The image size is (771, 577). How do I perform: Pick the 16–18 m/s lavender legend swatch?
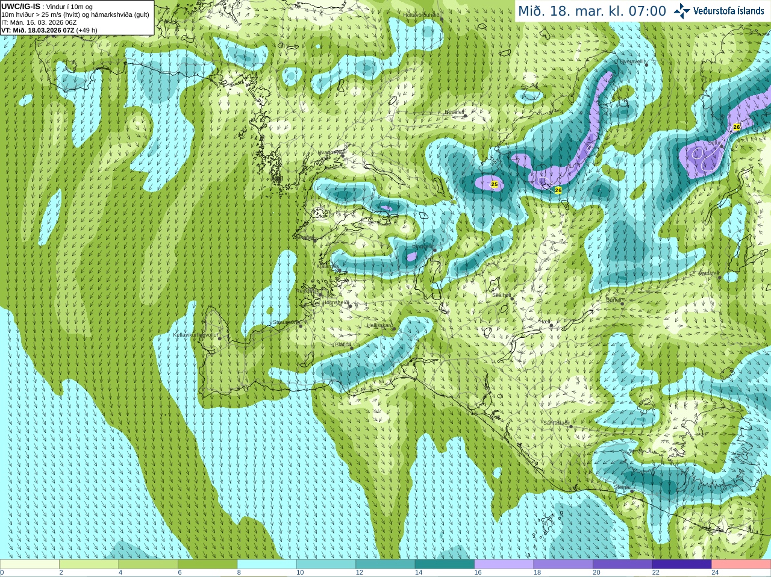point(504,564)
